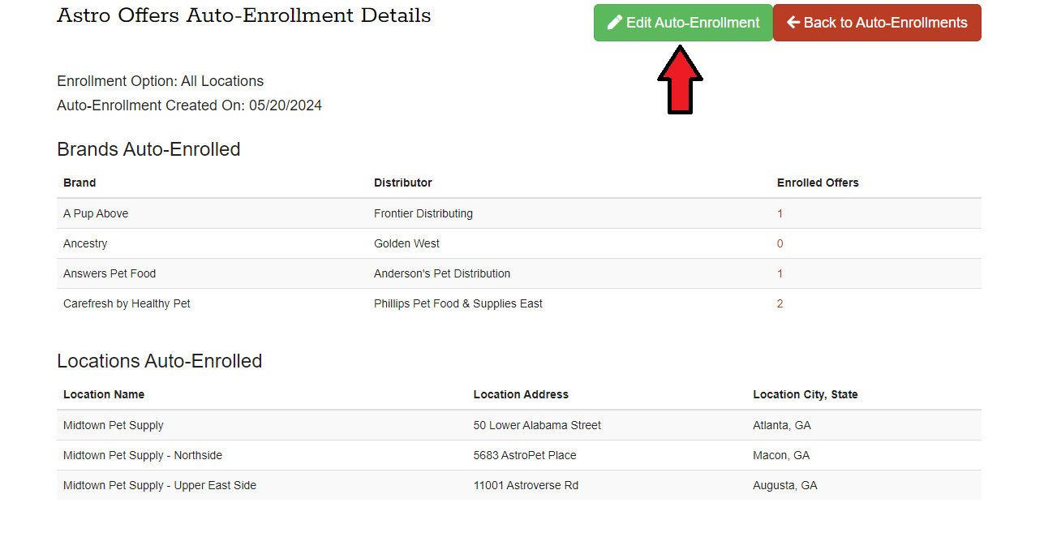Select the Midtown Pet Supply location row
This screenshot has width=1044, height=533.
point(114,425)
